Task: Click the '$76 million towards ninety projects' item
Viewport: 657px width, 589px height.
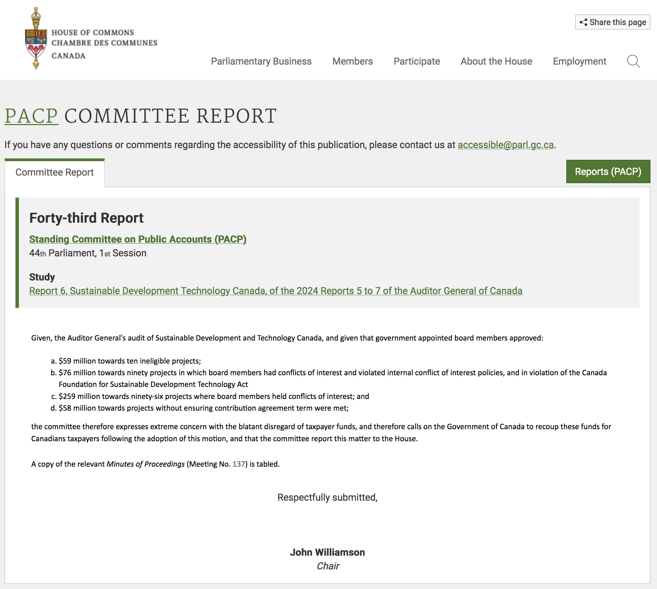Action: 333,378
